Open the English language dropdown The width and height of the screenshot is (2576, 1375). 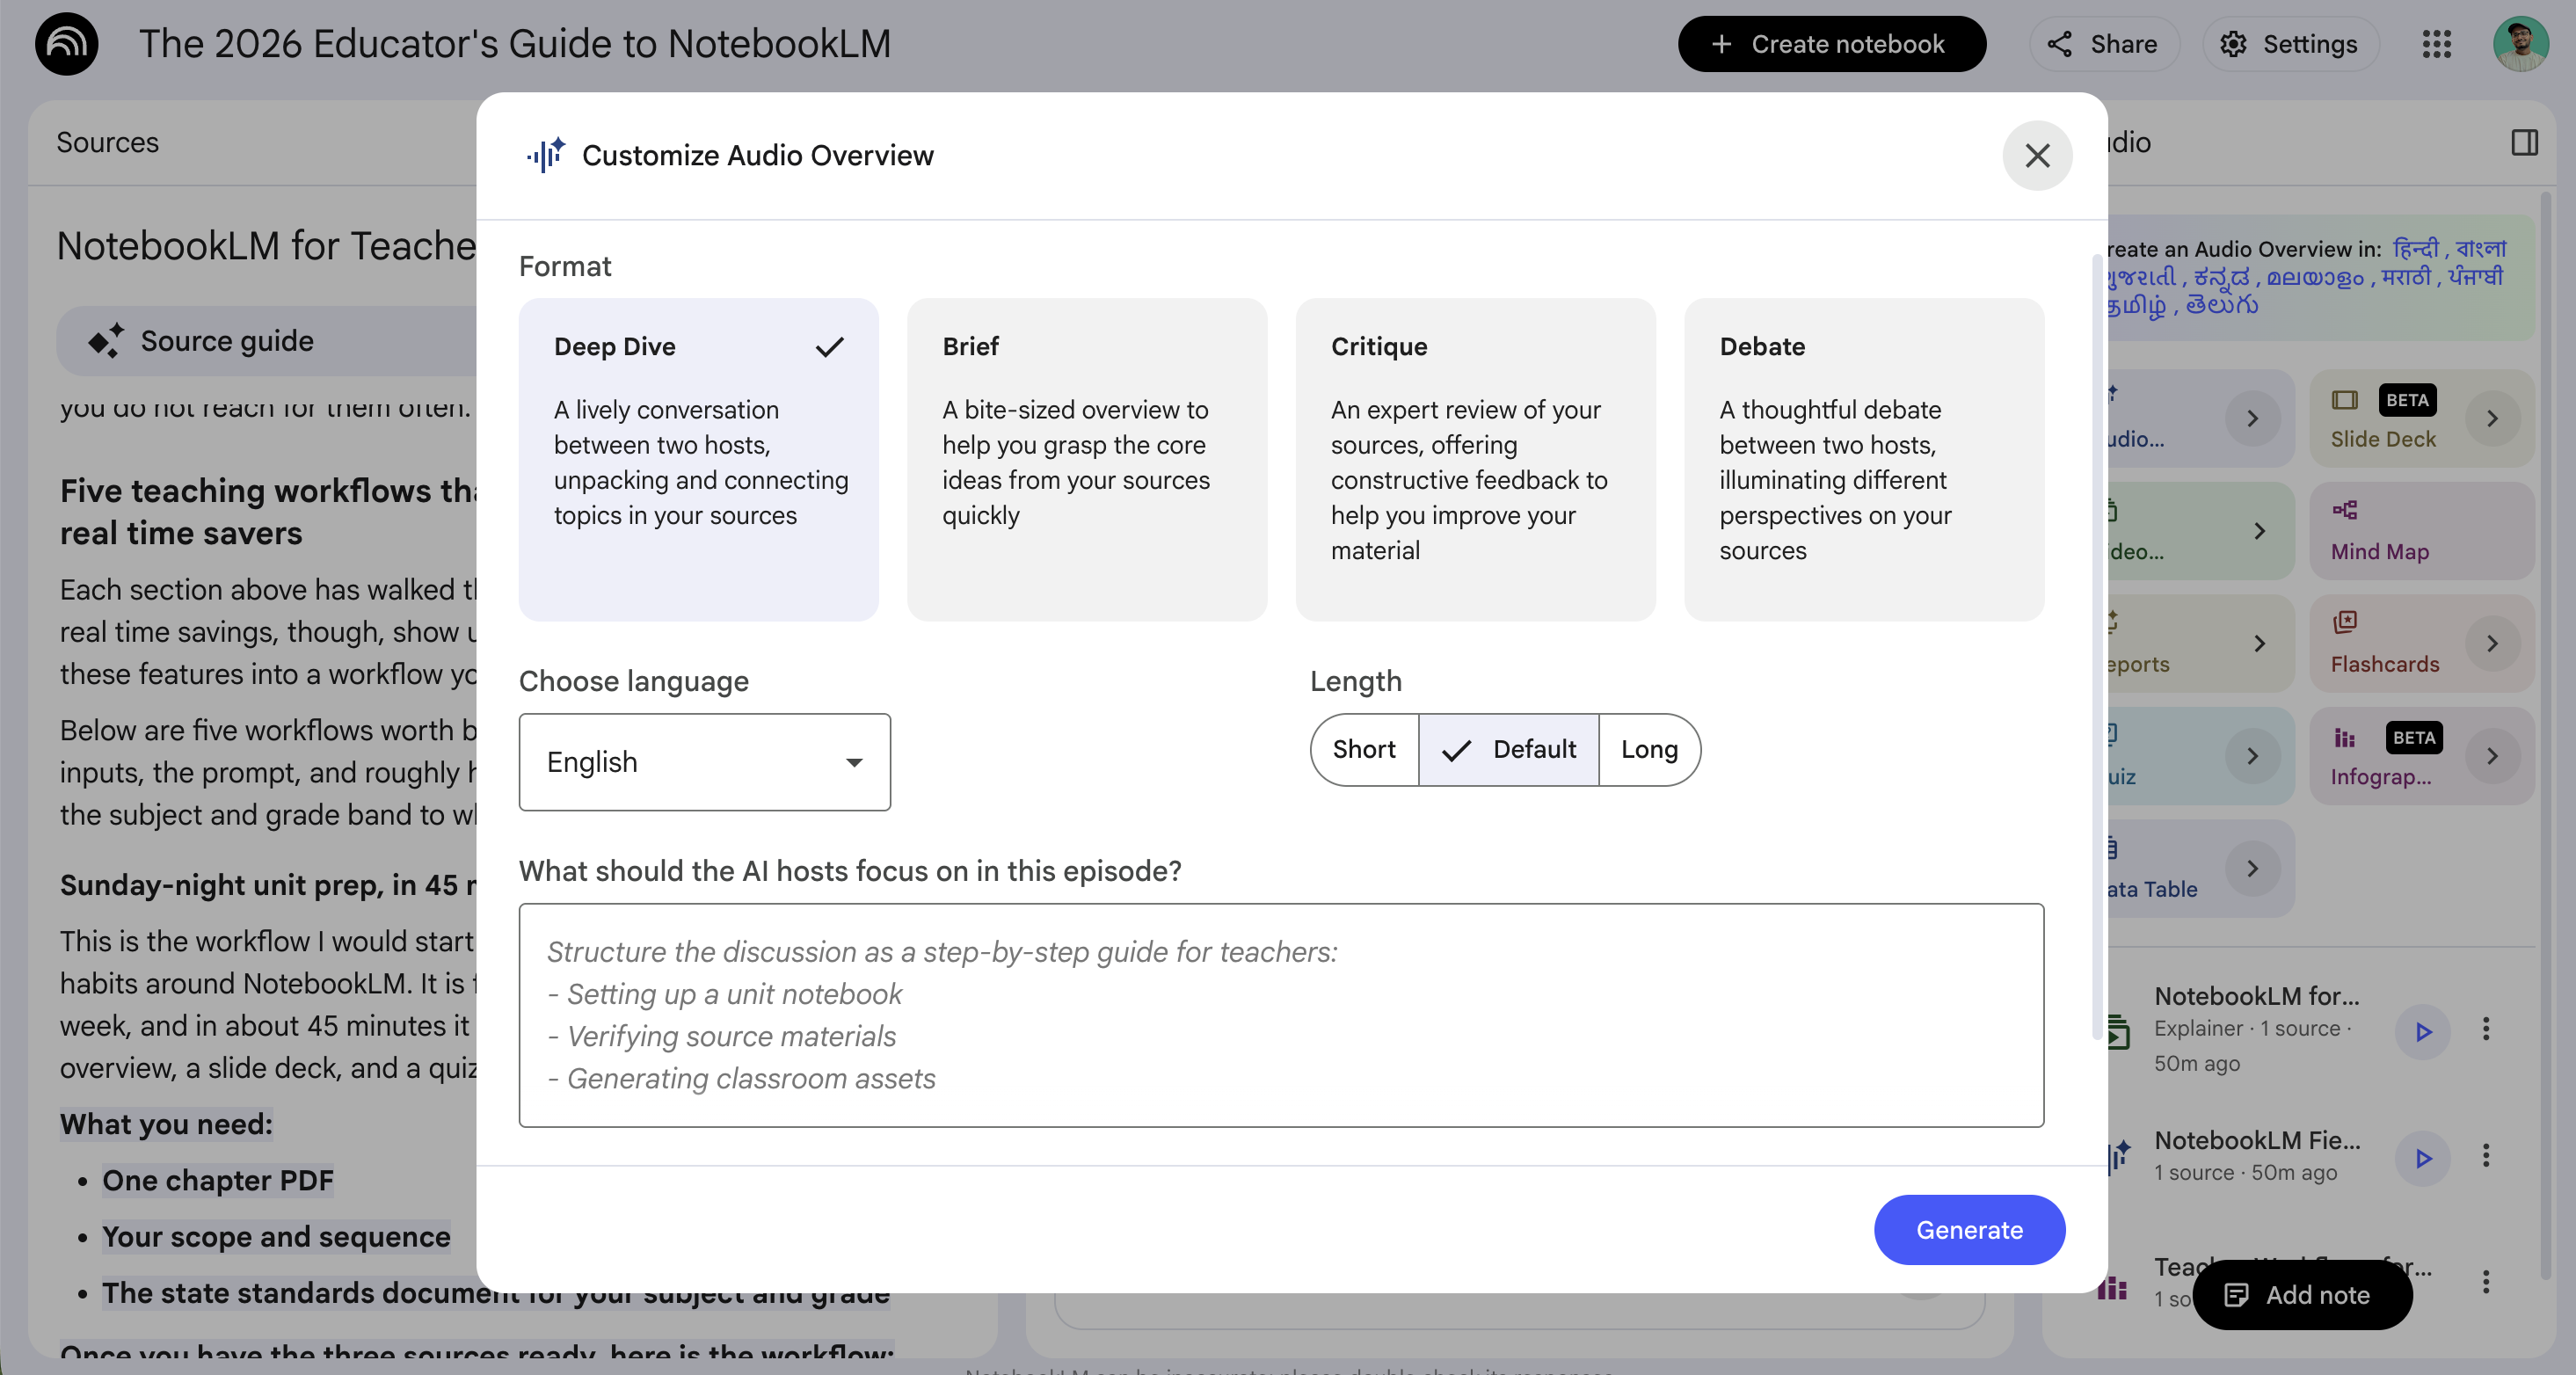point(704,761)
